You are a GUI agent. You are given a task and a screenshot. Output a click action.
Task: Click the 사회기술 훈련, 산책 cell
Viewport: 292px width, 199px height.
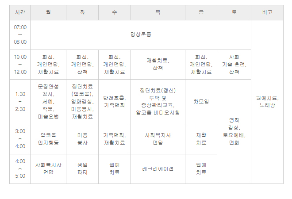(234, 65)
